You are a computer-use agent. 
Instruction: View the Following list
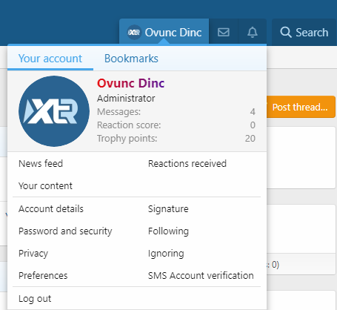(168, 231)
